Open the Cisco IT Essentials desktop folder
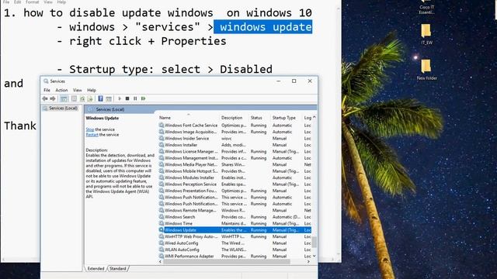The width and height of the screenshot is (497, 279). 426,7
